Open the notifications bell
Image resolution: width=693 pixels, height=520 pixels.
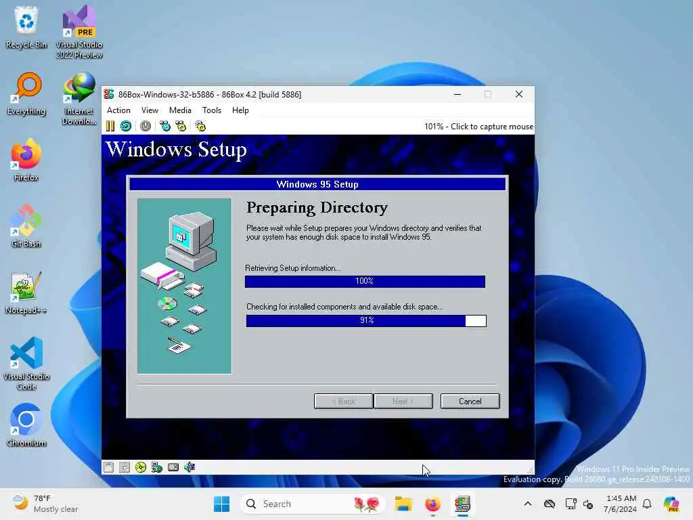tap(647, 504)
